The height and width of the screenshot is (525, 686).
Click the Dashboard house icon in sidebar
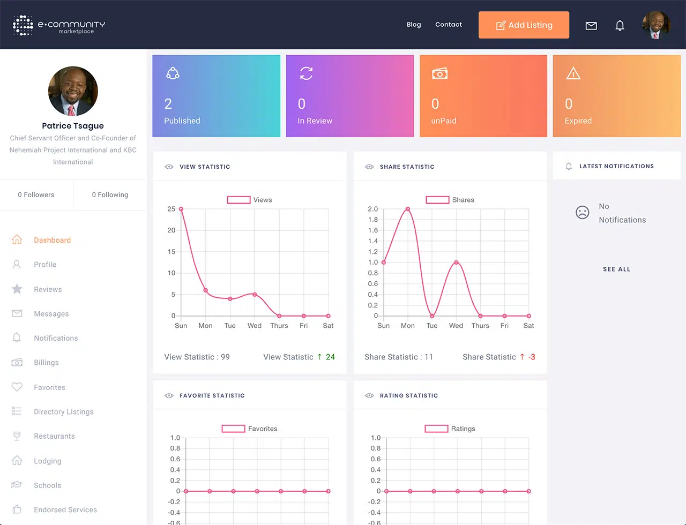[17, 239]
